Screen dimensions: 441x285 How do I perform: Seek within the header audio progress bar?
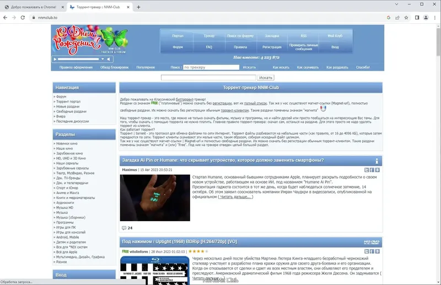[78, 59]
